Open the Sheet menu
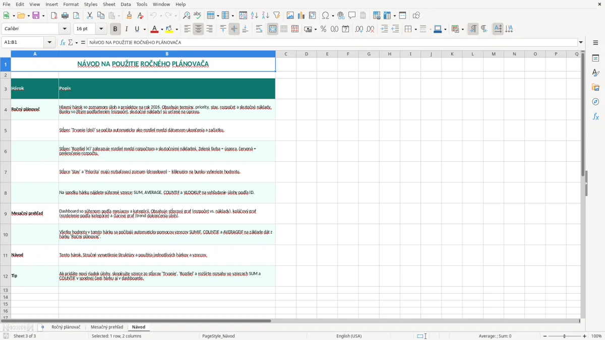The height and width of the screenshot is (340, 605). pyautogui.click(x=109, y=4)
